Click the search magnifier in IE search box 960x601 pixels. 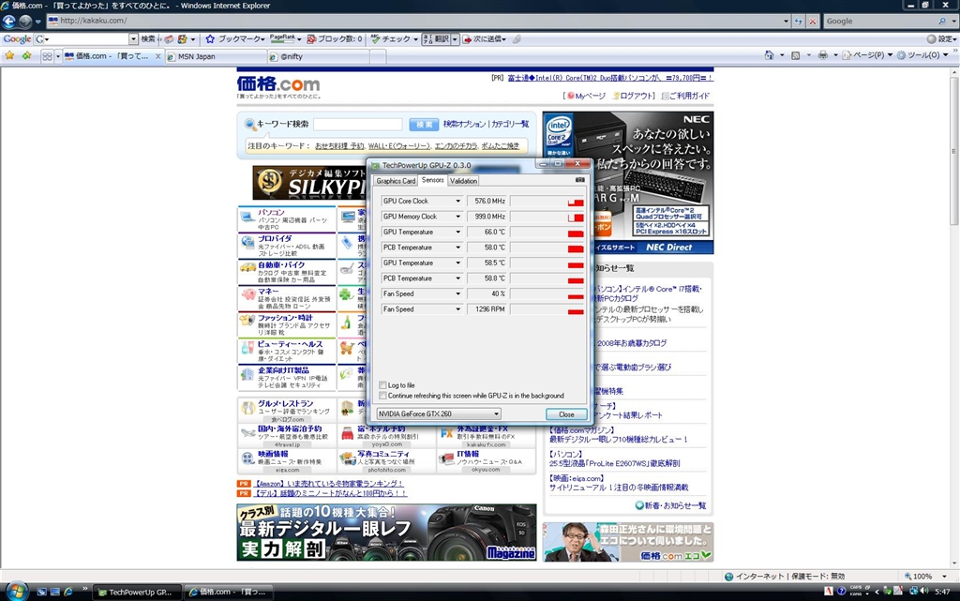coord(941,21)
